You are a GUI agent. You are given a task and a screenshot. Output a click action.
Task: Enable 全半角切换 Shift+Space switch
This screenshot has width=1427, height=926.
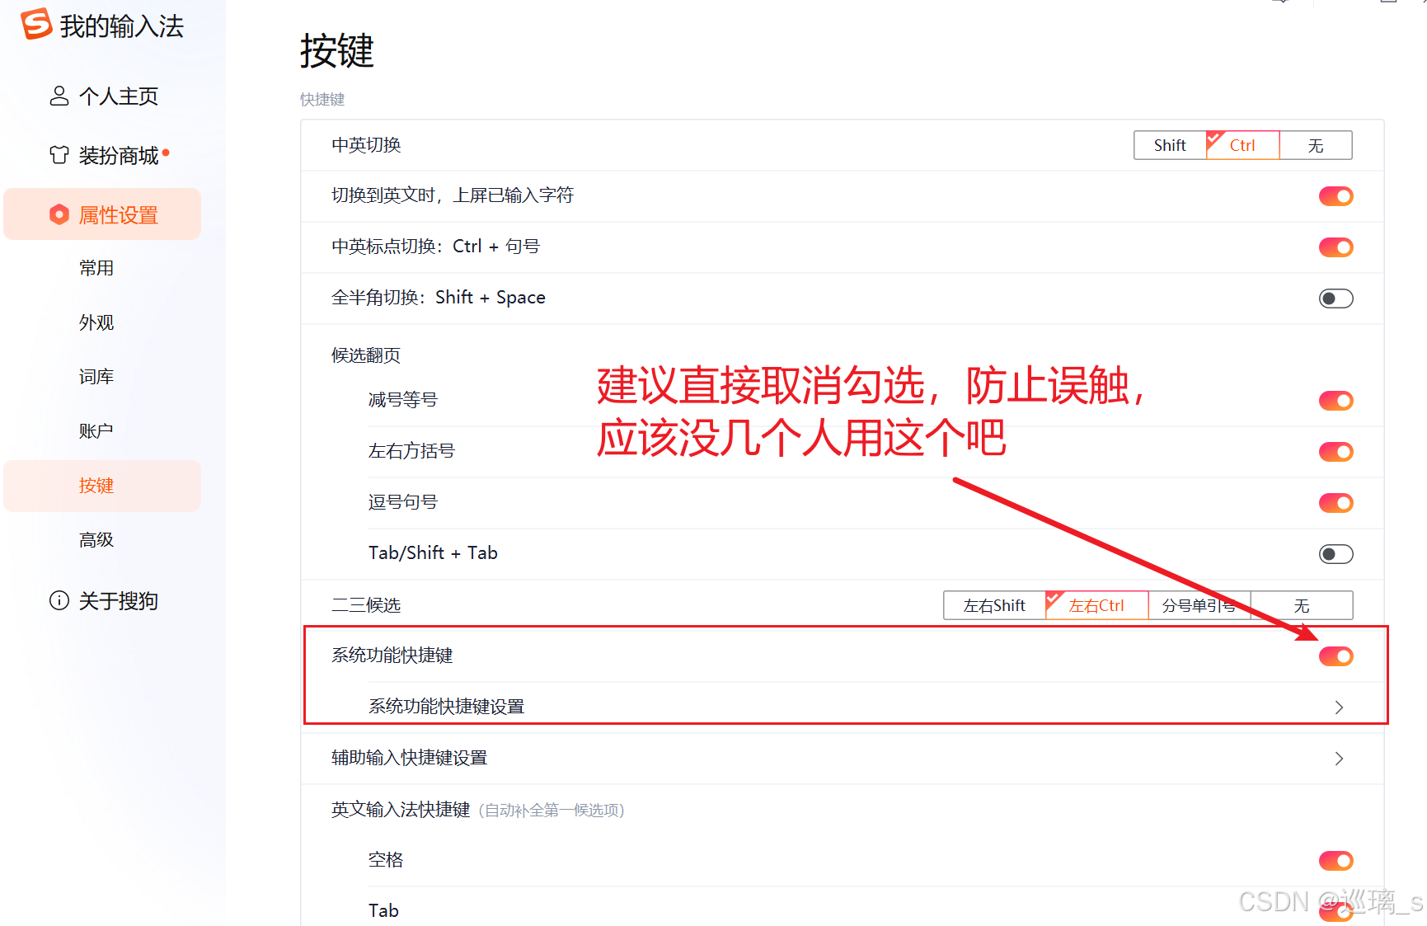point(1335,298)
